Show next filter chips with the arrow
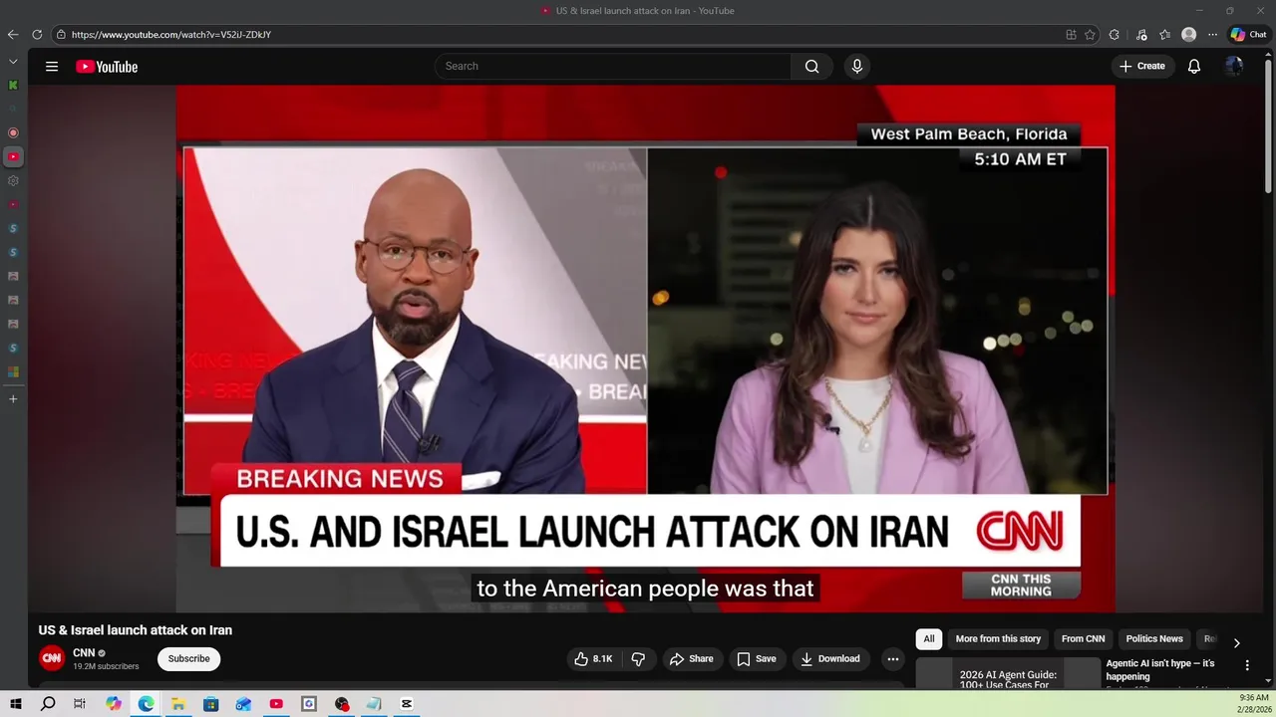 point(1236,643)
